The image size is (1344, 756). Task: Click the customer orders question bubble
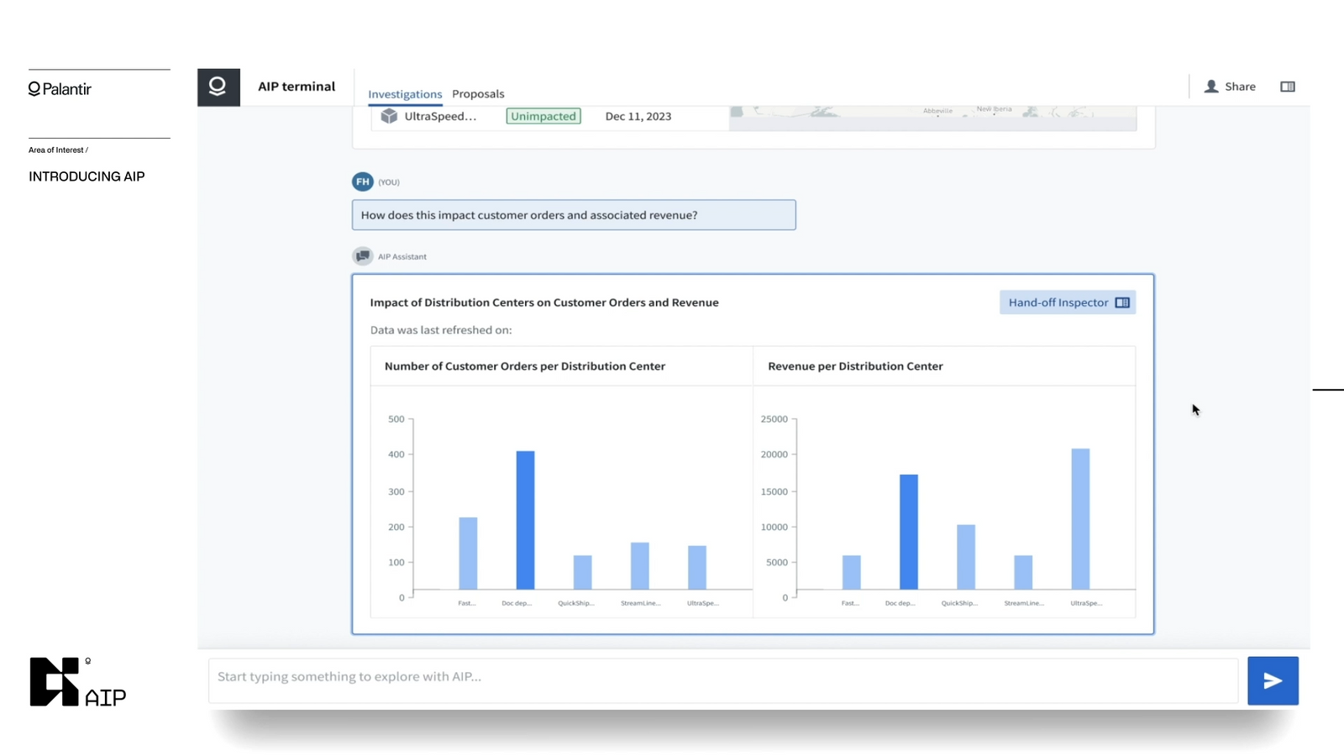coord(574,214)
